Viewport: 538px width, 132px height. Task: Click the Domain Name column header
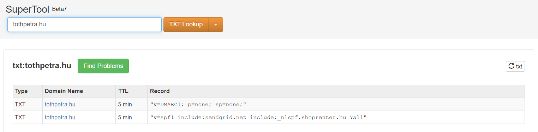click(64, 91)
